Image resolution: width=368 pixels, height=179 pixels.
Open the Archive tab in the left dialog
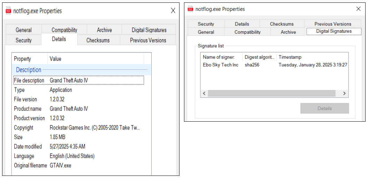coord(104,30)
